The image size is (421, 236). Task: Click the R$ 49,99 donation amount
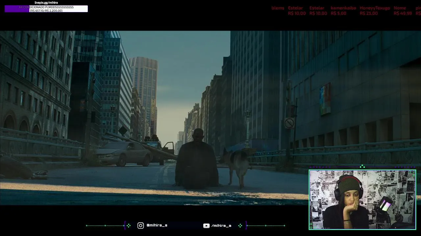point(403,13)
